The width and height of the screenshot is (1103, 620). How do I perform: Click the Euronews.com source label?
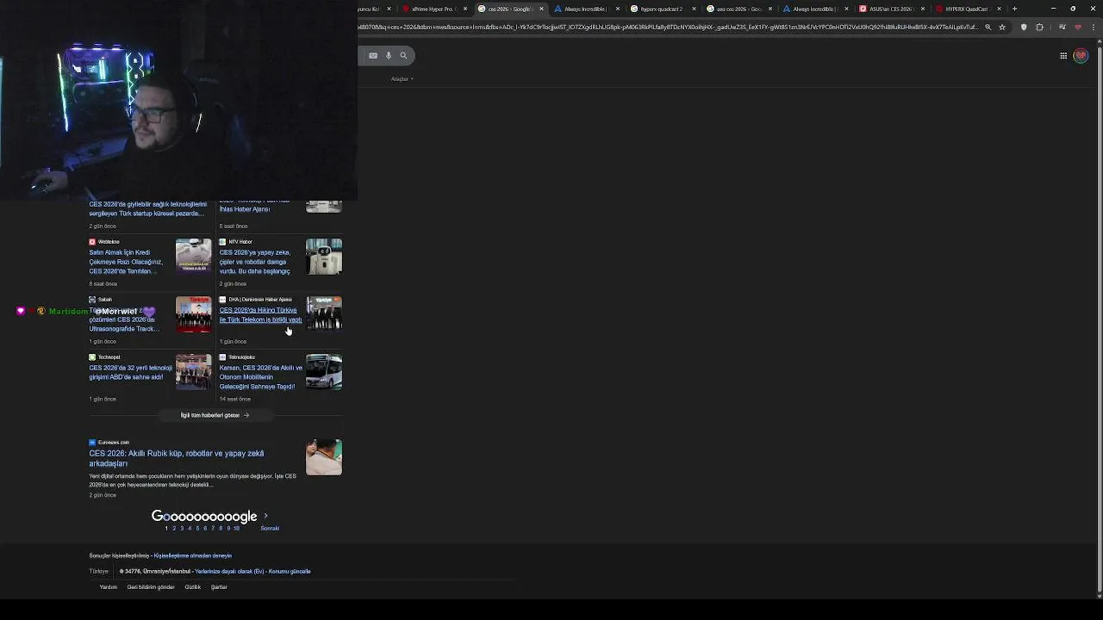point(113,443)
